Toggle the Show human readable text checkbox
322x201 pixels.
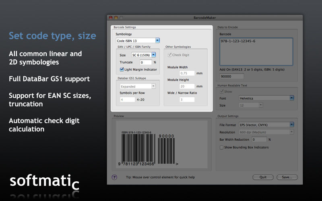(x=222, y=92)
